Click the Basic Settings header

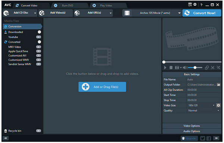[x=192, y=74]
